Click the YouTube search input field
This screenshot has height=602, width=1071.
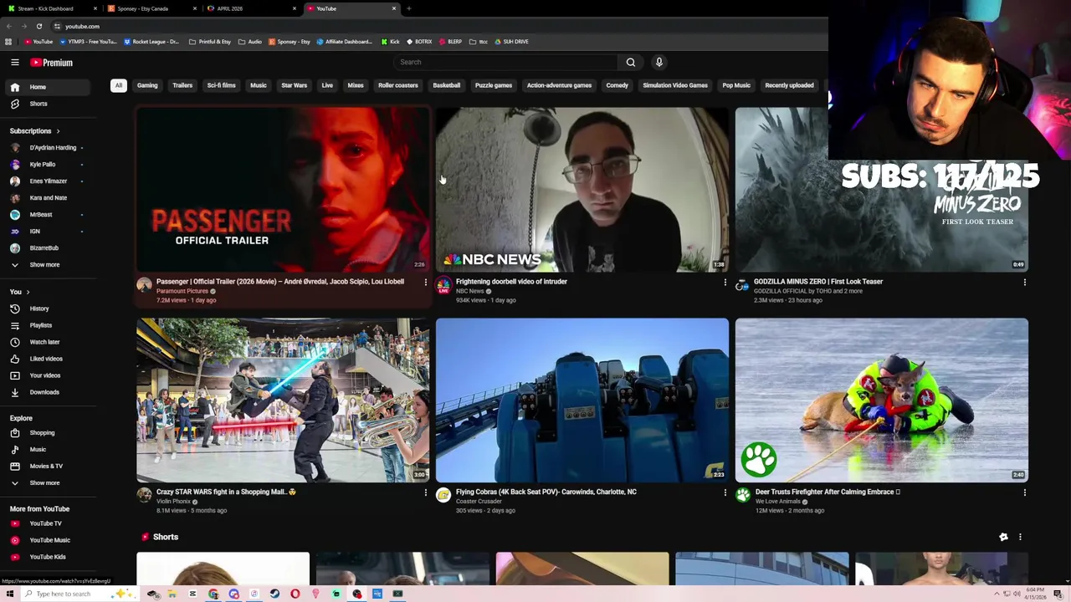tap(505, 62)
